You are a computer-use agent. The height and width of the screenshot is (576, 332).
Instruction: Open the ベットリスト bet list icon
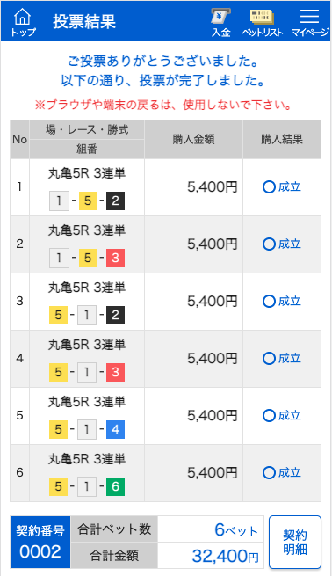(263, 23)
